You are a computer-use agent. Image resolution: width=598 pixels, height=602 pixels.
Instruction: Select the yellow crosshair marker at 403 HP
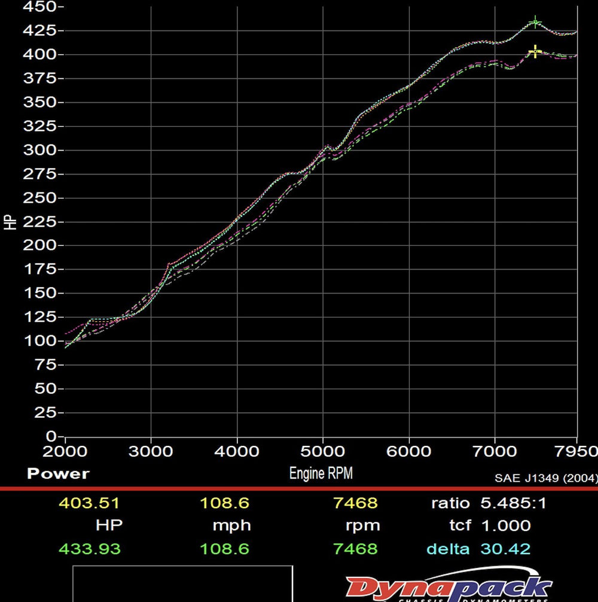tap(534, 51)
